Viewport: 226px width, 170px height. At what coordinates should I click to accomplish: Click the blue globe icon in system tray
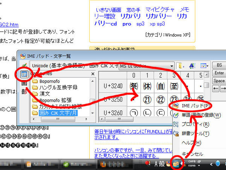coord(218,164)
